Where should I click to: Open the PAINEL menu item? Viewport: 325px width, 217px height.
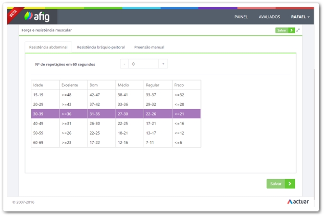pyautogui.click(x=241, y=17)
